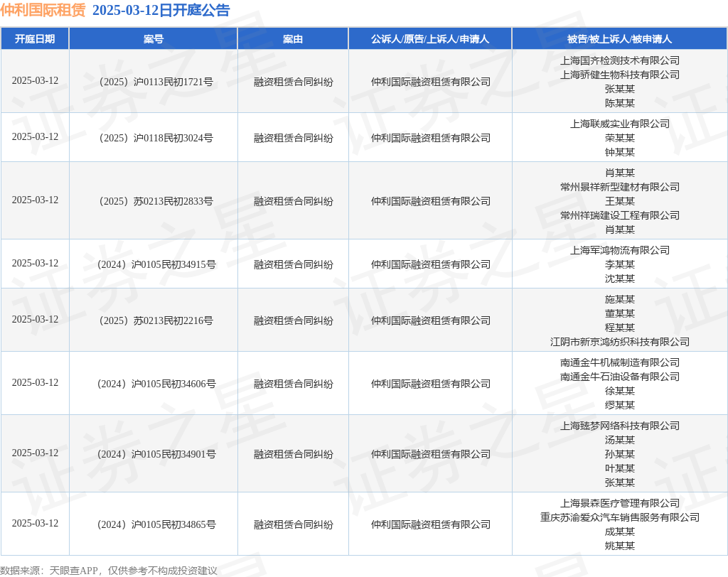This screenshot has height=577, width=728.
Task: Click defendant 常州祥瑞建设工程有限公司
Action: [x=620, y=215]
